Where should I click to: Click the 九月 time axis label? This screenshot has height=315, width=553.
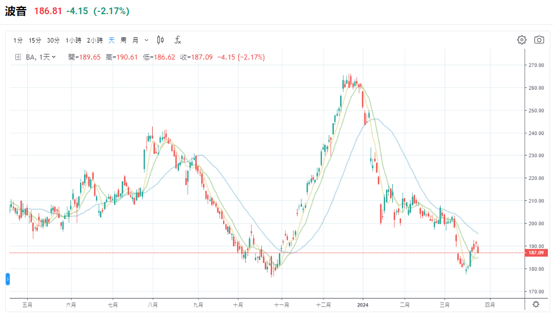pos(198,305)
